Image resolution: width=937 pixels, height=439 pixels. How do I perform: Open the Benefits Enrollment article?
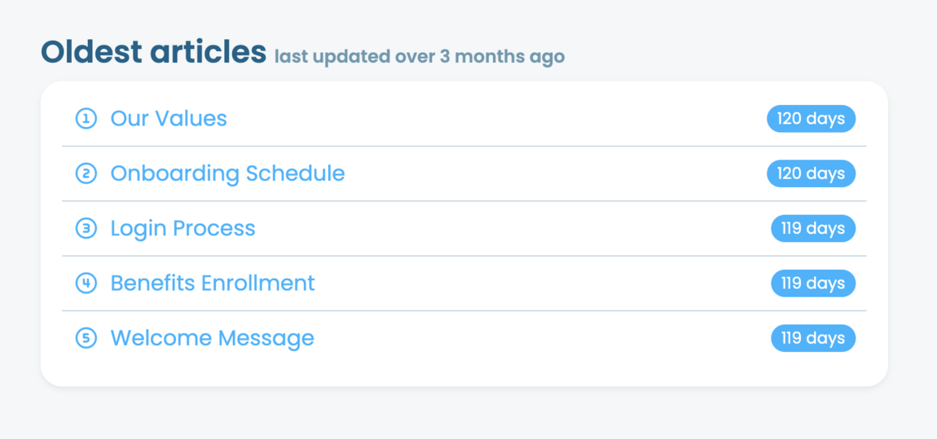click(213, 283)
